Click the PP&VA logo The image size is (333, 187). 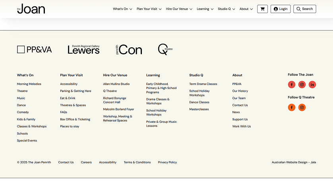tap(35, 50)
